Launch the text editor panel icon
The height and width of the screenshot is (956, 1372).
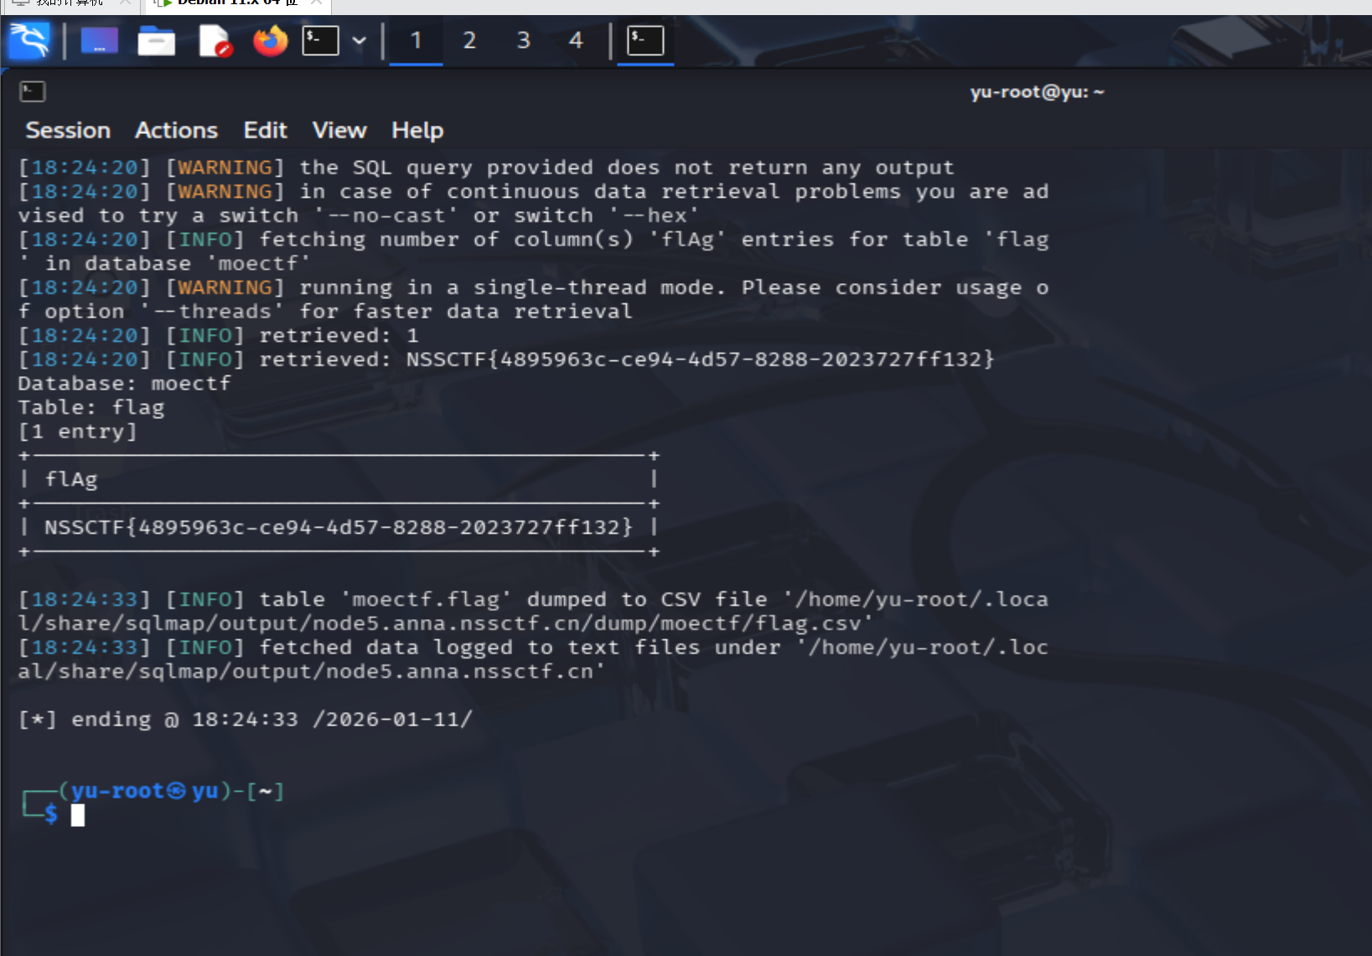(214, 40)
